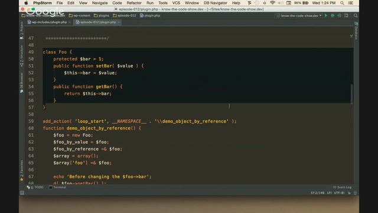Click plugins breadcrumb folder
Viewport: 378px width, 213px height.
tap(102, 15)
